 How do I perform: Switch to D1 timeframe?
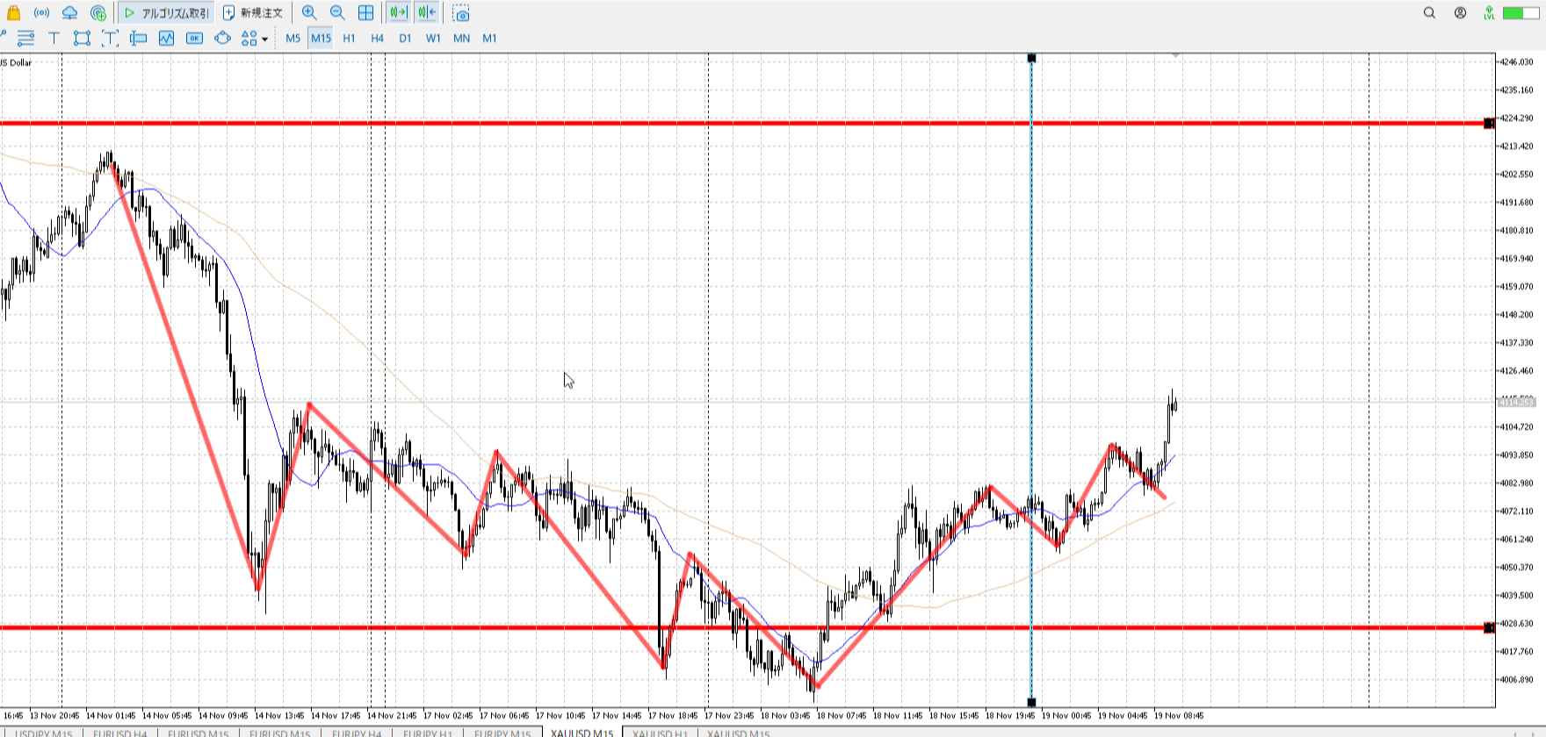click(405, 38)
